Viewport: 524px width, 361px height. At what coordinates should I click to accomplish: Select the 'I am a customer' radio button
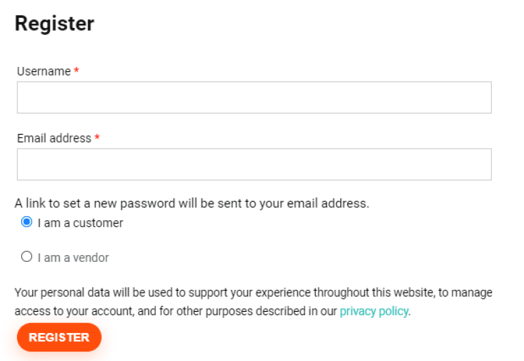pyautogui.click(x=27, y=222)
